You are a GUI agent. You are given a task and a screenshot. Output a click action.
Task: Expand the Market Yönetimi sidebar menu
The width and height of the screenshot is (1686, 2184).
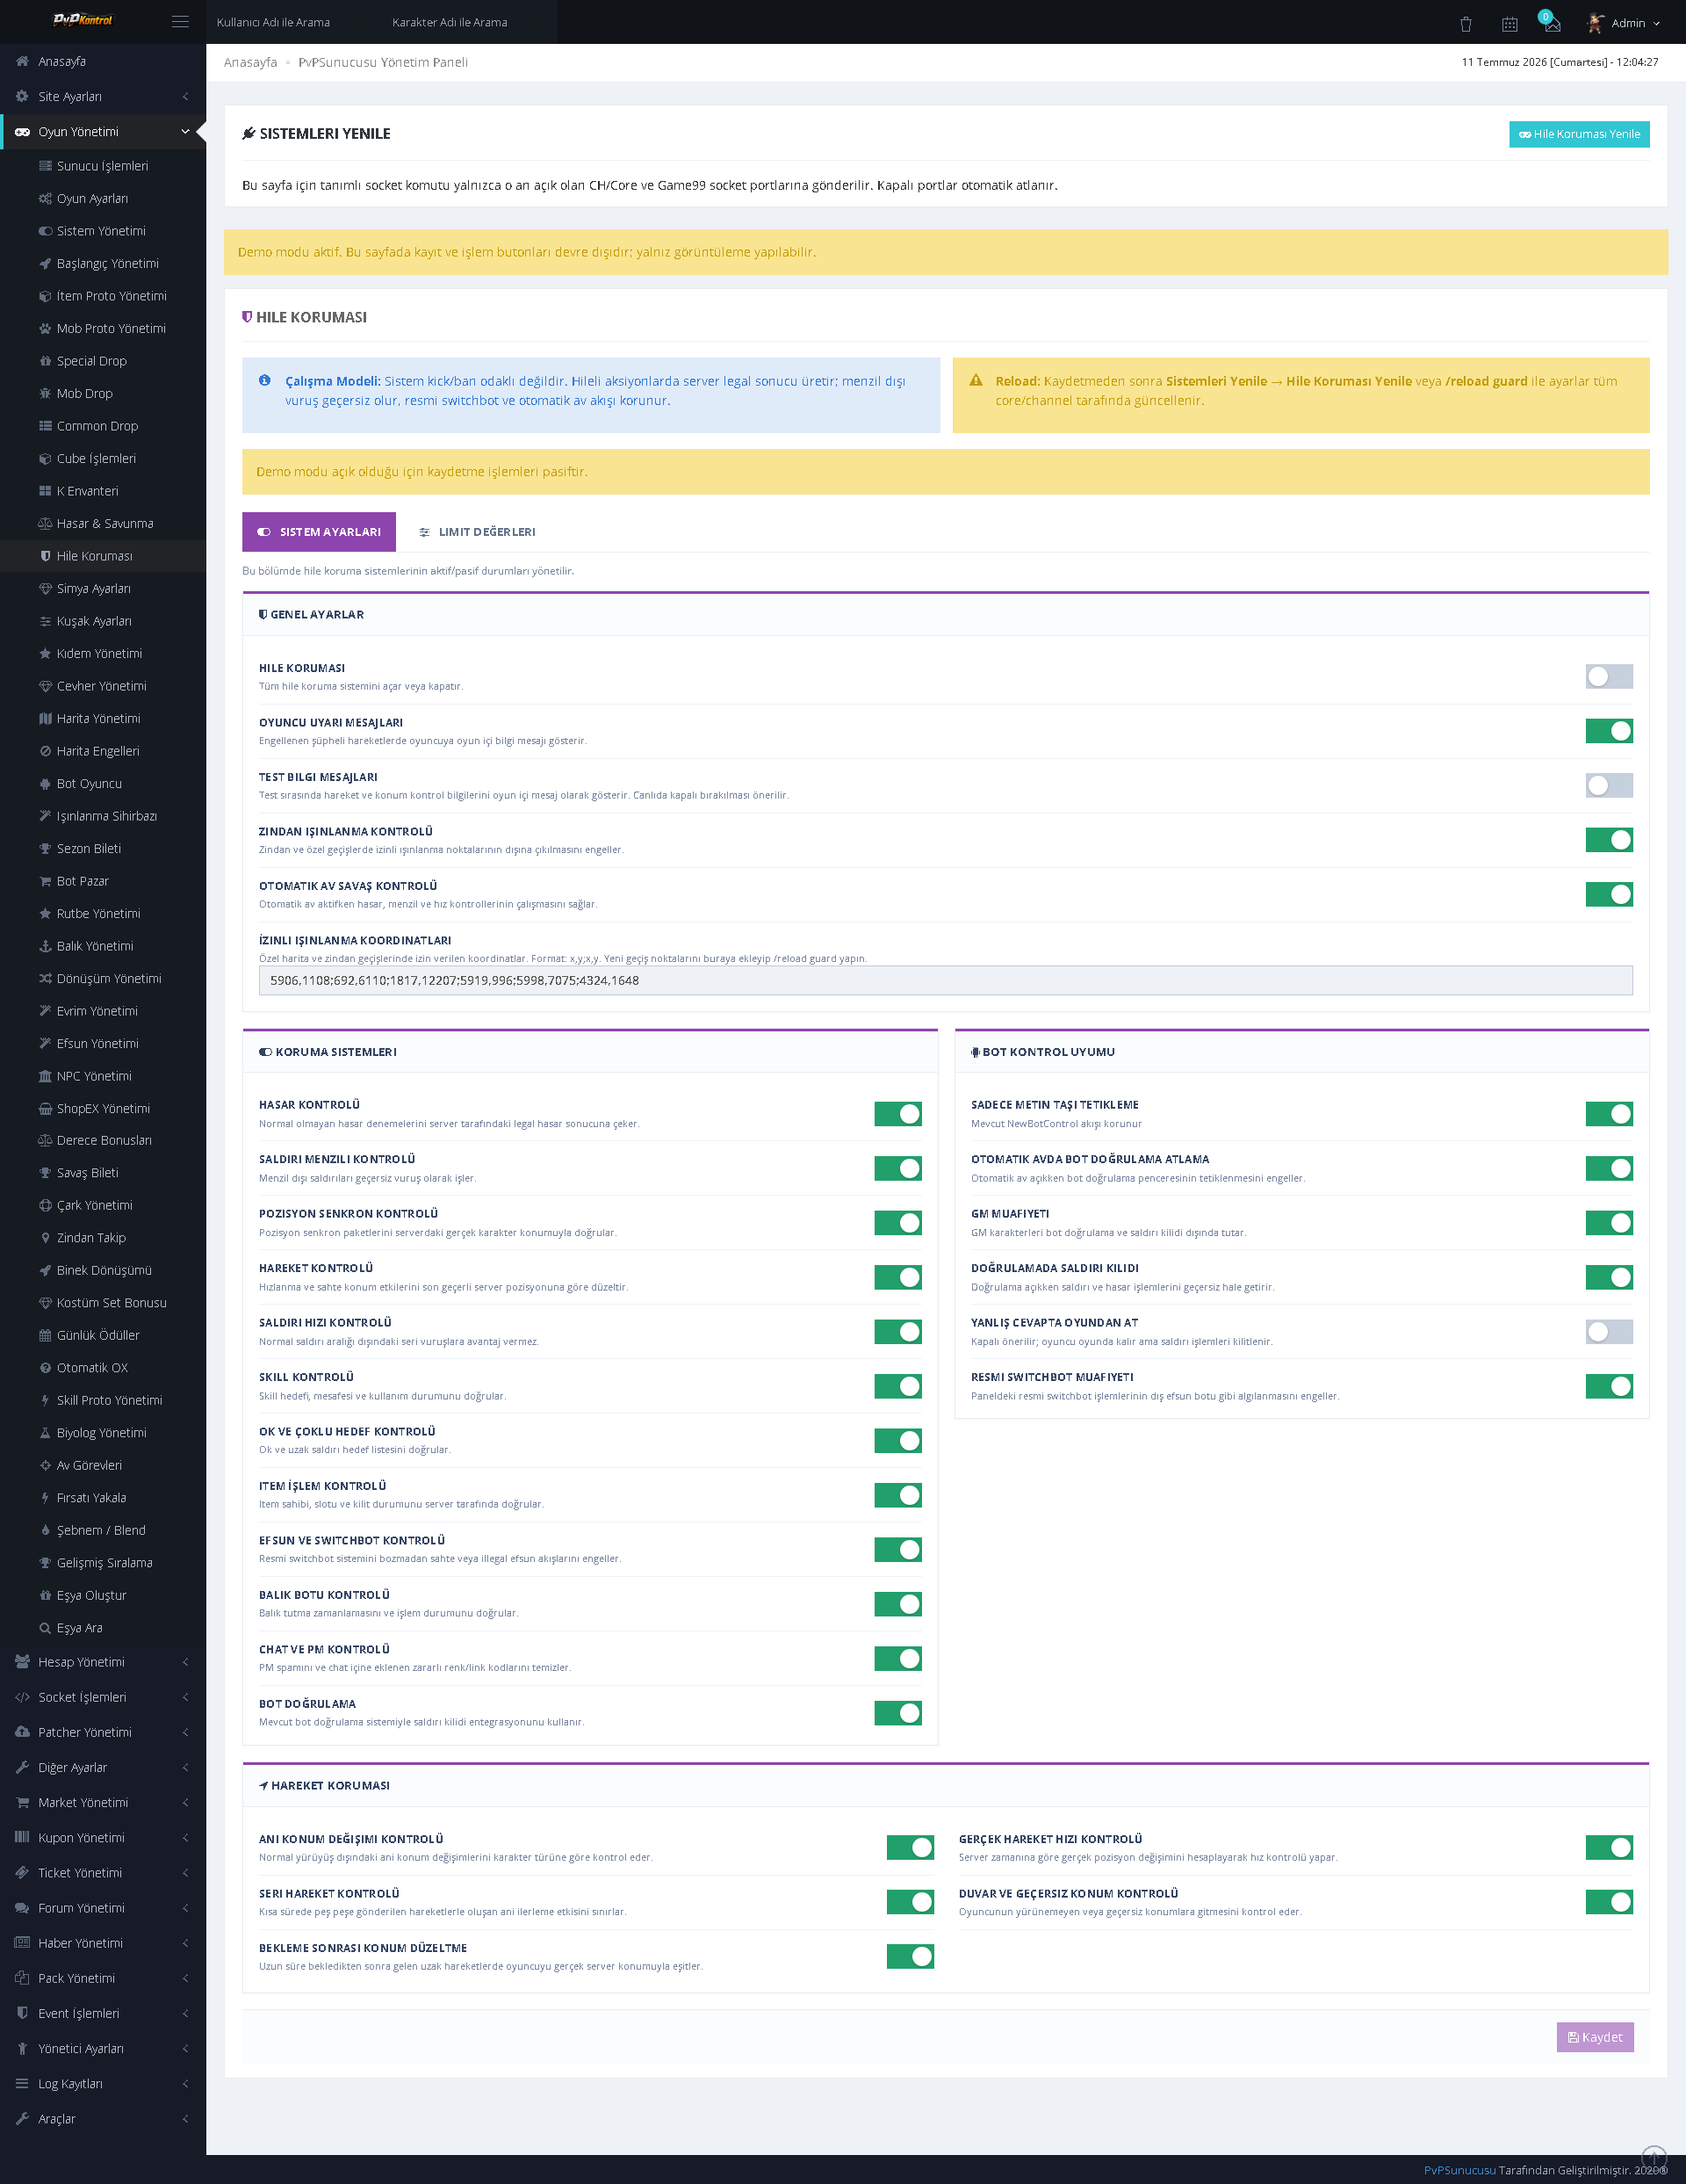point(103,1803)
